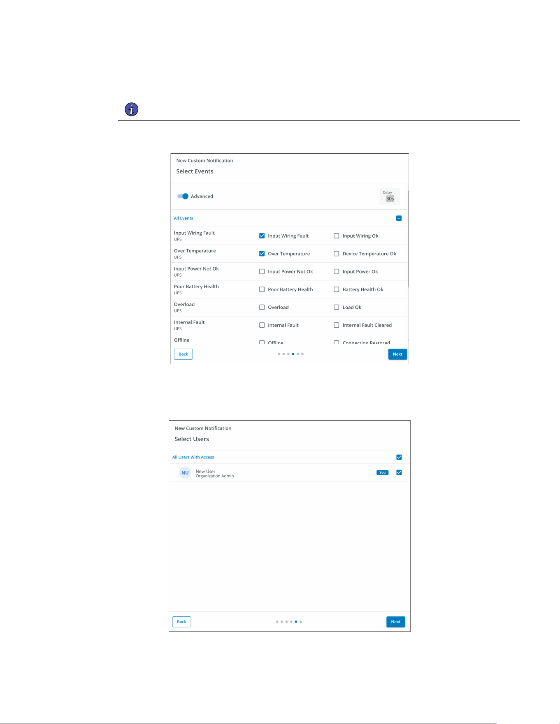This screenshot has width=560, height=724.
Task: Click Back in the Select Users dialog
Action: coord(181,622)
